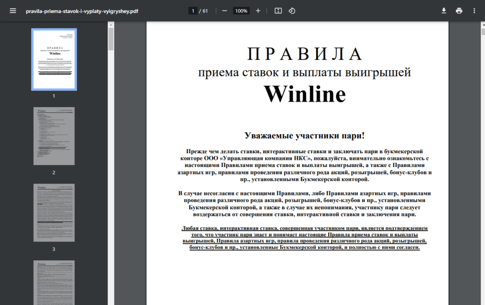485x305 pixels.
Task: Click the 100% zoom level field
Action: (241, 11)
